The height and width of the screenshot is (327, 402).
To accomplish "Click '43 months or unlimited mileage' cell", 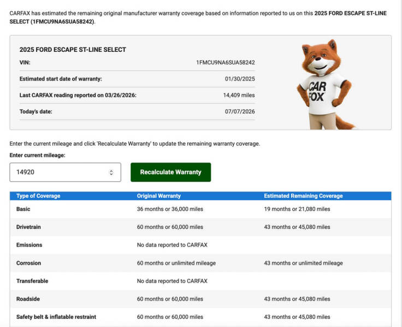I will click(x=303, y=263).
